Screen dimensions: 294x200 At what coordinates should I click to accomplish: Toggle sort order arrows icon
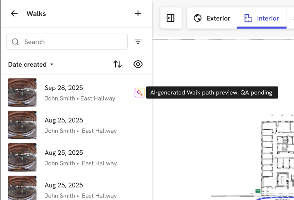coord(118,64)
